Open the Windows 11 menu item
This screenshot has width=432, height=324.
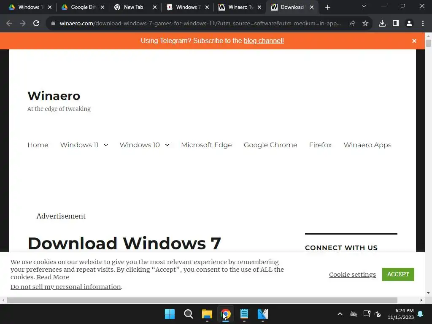[79, 145]
